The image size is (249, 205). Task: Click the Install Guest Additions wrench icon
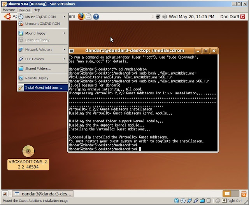point(21,87)
